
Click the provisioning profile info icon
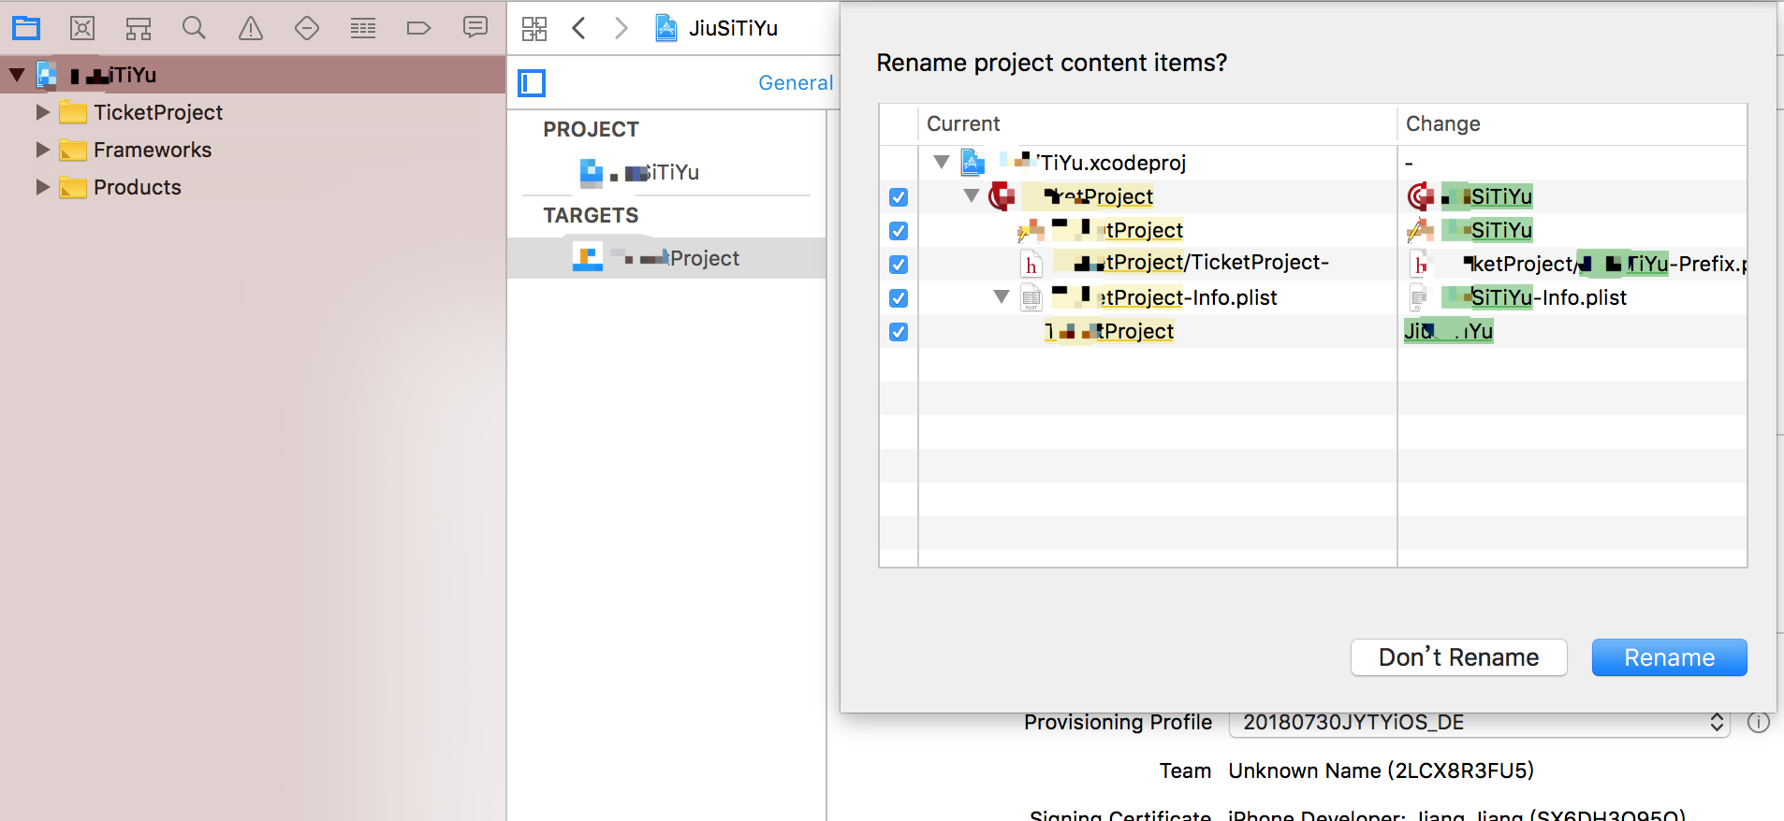tap(1759, 722)
